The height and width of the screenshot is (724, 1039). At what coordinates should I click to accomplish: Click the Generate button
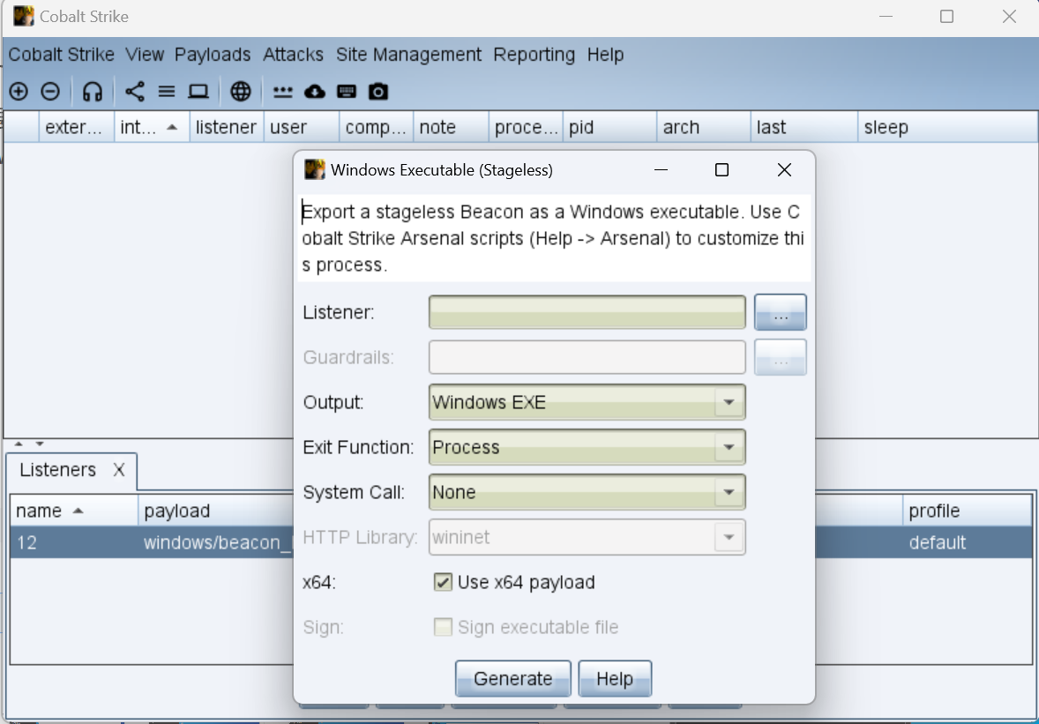pos(512,678)
